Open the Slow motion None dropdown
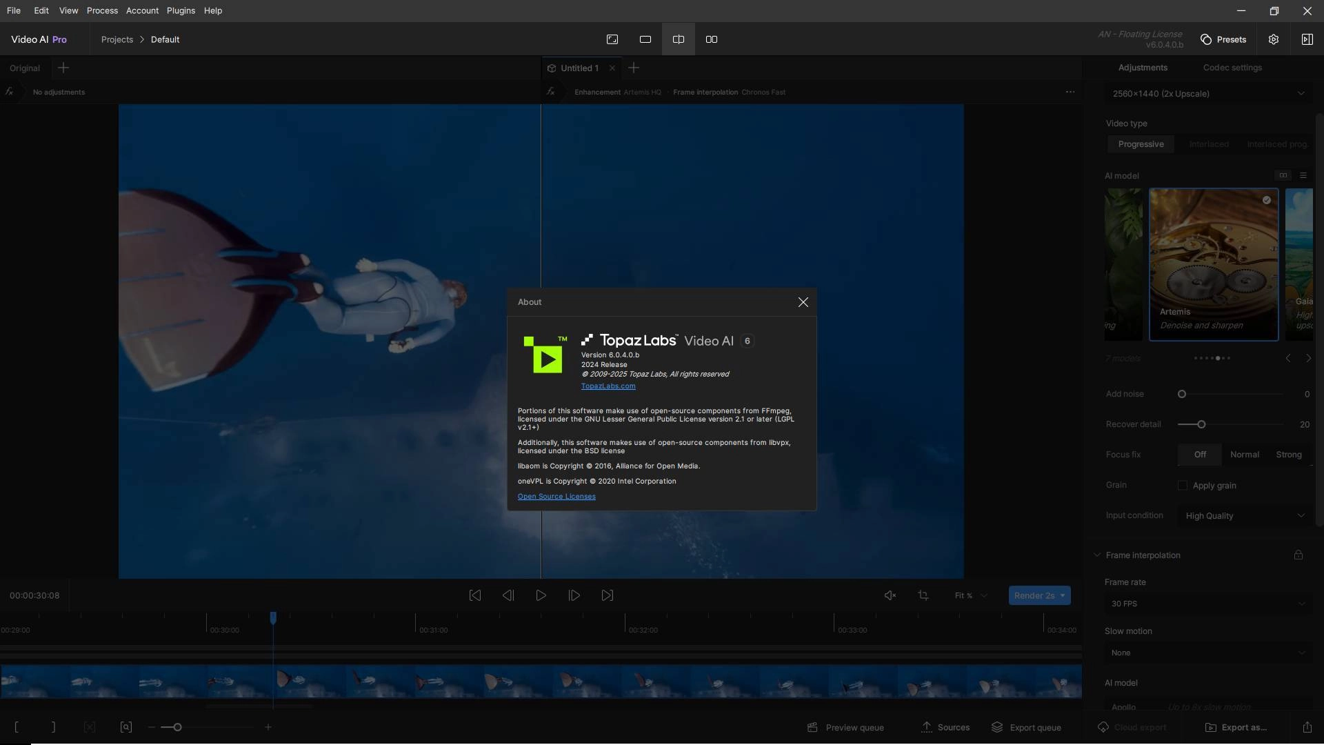Screen dimensions: 1324x745 pyautogui.click(x=1208, y=653)
